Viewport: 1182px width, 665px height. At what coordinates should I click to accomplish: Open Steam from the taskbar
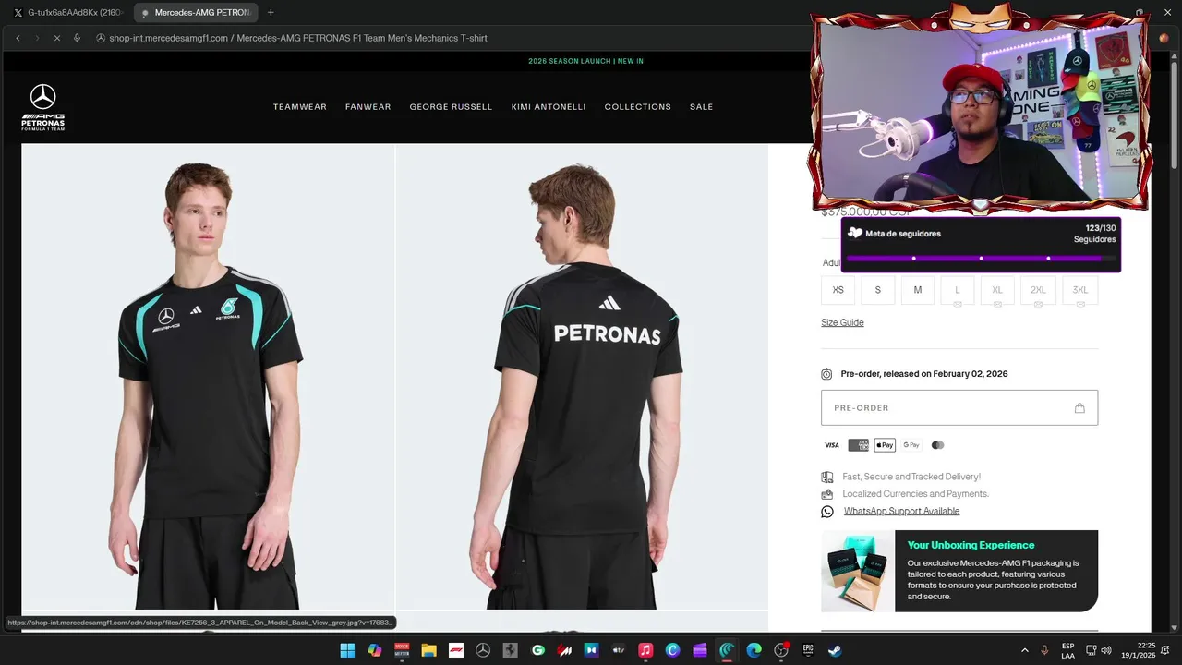[835, 650]
